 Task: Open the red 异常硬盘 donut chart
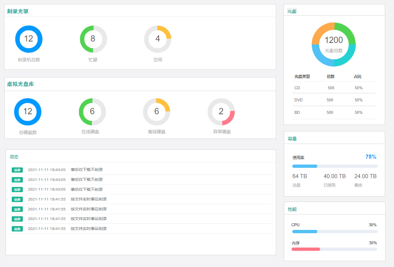point(221,112)
